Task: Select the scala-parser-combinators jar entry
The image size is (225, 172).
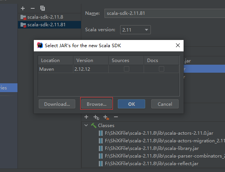Action: pyautogui.click(x=165, y=156)
